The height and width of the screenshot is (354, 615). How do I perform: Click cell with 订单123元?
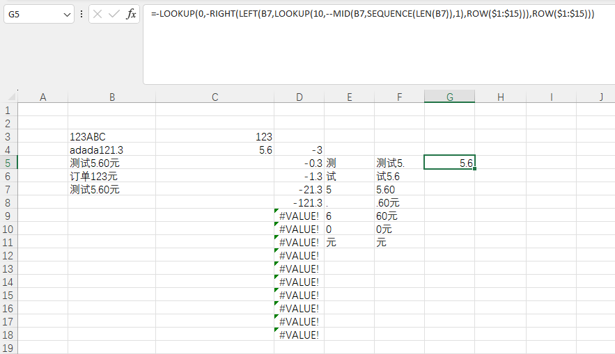click(x=111, y=176)
